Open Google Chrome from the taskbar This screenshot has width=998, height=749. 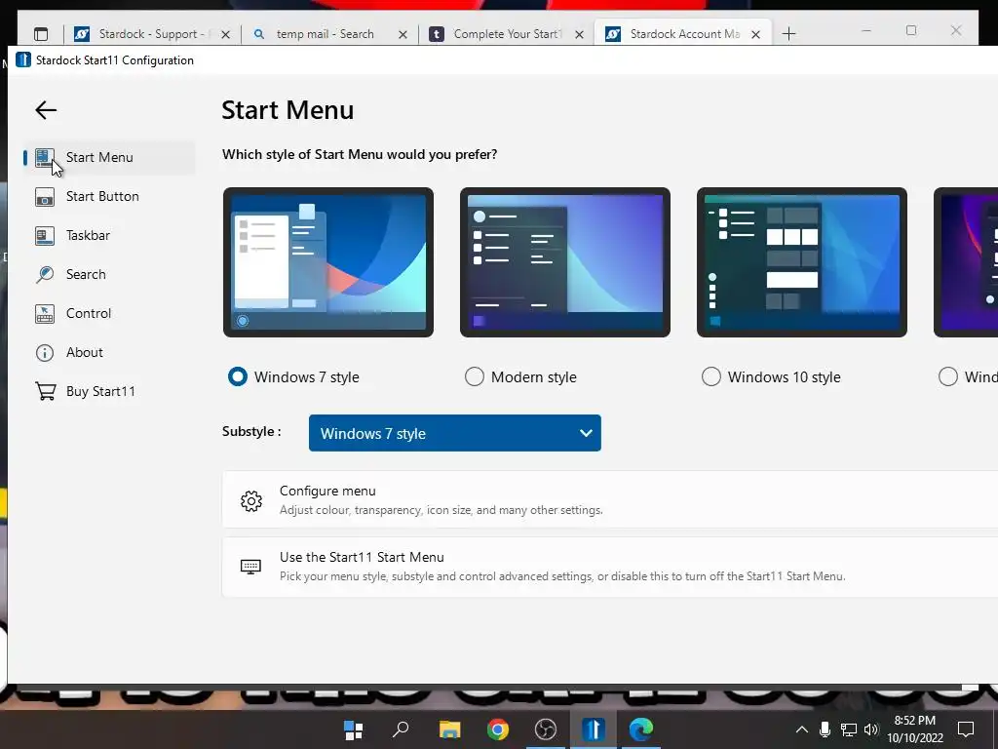tap(498, 729)
